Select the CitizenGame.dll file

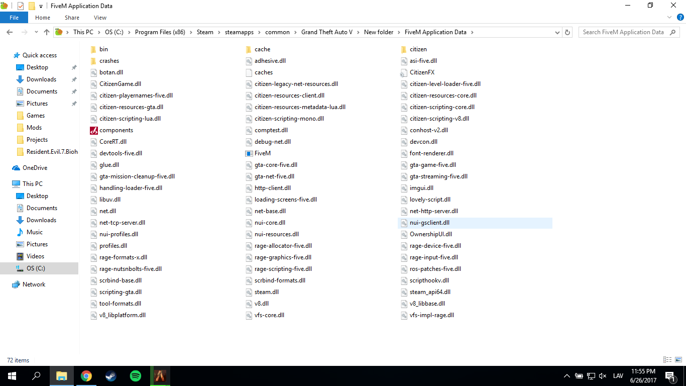116,84
